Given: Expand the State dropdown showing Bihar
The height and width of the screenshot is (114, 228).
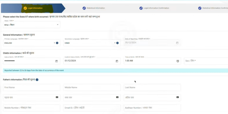Looking at the screenshot, I should coord(32,25).
